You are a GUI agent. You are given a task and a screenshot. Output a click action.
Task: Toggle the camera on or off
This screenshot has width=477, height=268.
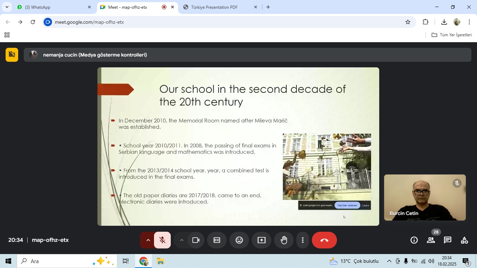click(196, 240)
